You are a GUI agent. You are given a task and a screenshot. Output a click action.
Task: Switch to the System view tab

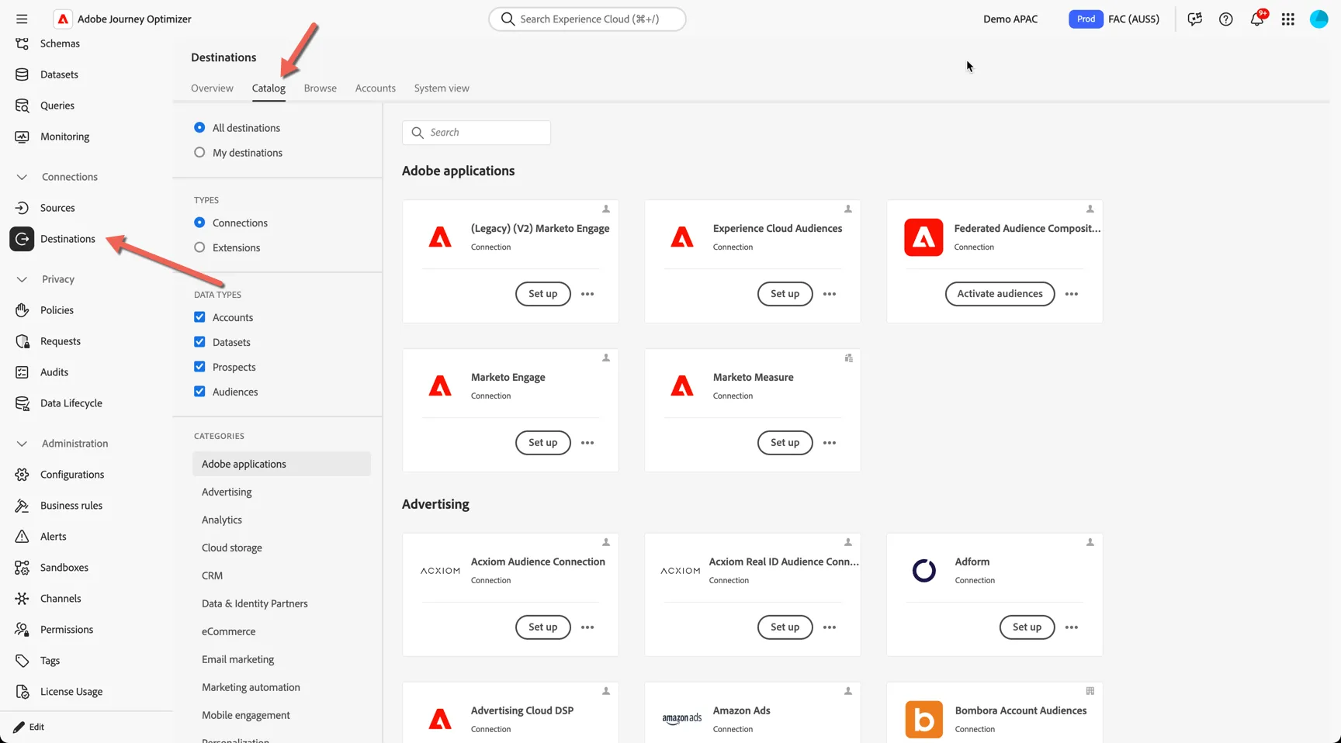click(x=442, y=88)
